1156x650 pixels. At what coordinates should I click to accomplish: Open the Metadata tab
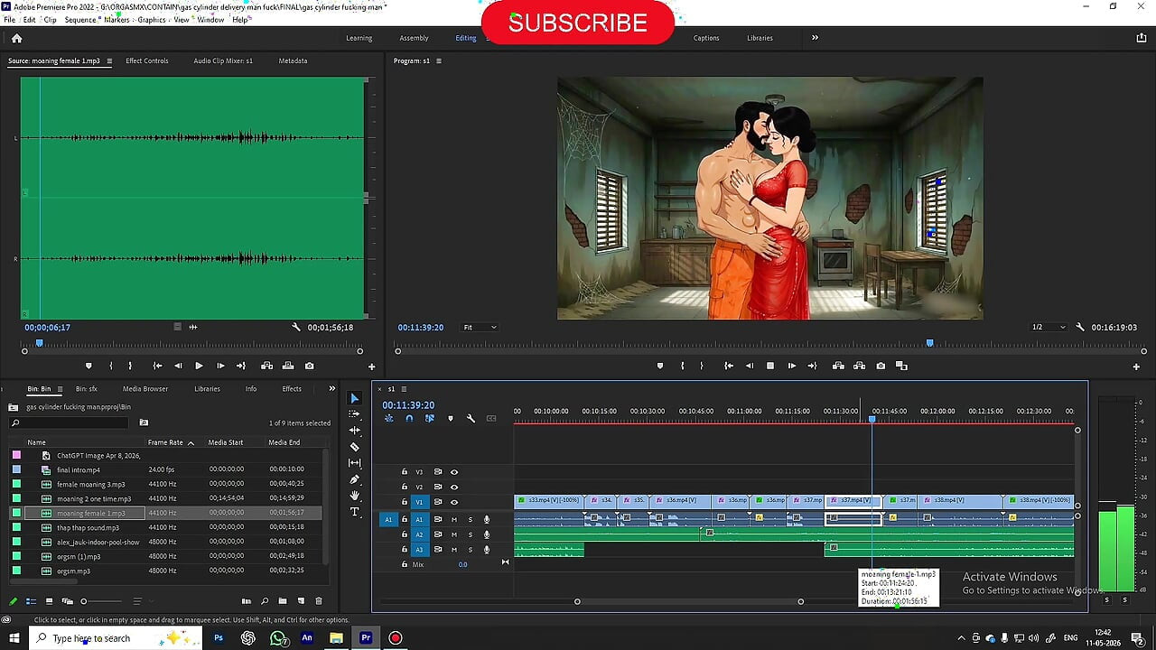click(x=293, y=60)
